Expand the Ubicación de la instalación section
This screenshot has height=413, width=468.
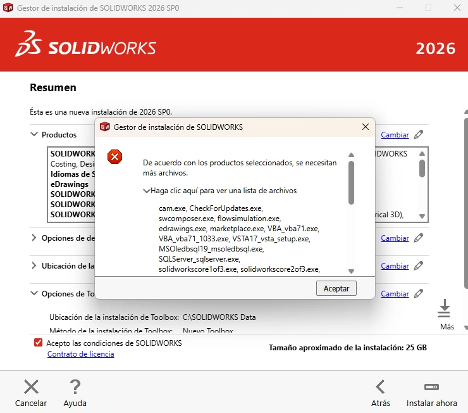(34, 265)
